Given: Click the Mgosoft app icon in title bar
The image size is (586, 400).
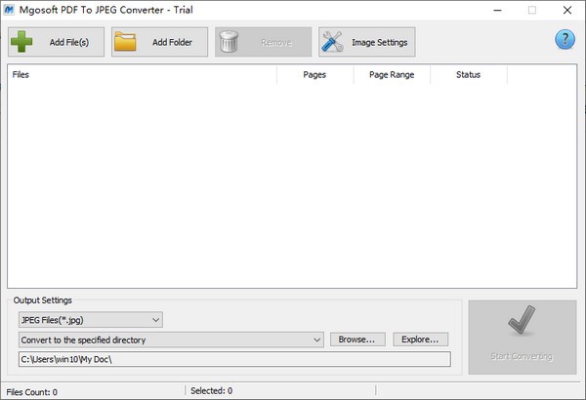Looking at the screenshot, I should pyautogui.click(x=9, y=10).
